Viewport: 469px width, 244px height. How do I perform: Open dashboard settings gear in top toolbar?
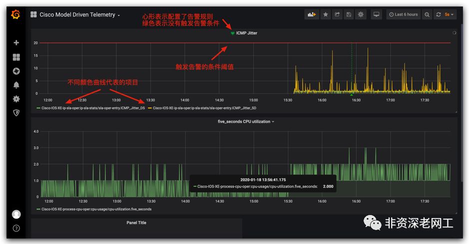361,14
